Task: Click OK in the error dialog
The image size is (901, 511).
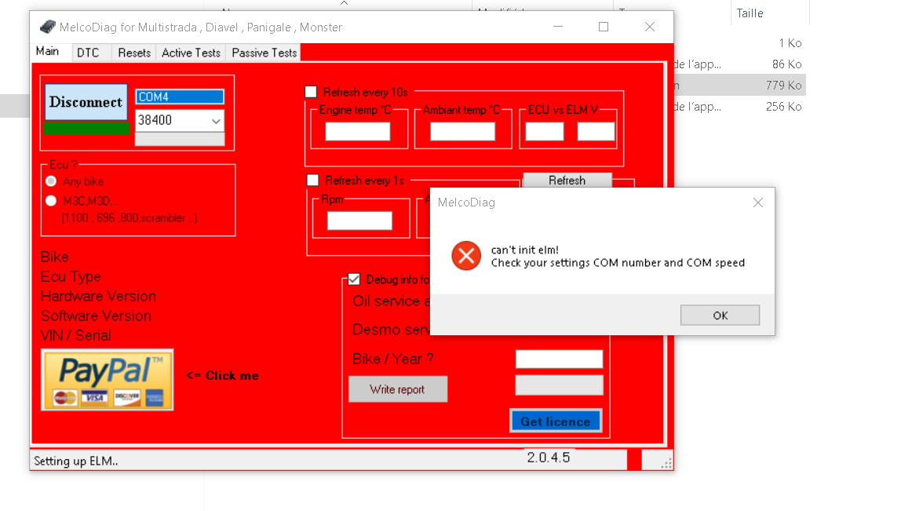Action: tap(720, 315)
